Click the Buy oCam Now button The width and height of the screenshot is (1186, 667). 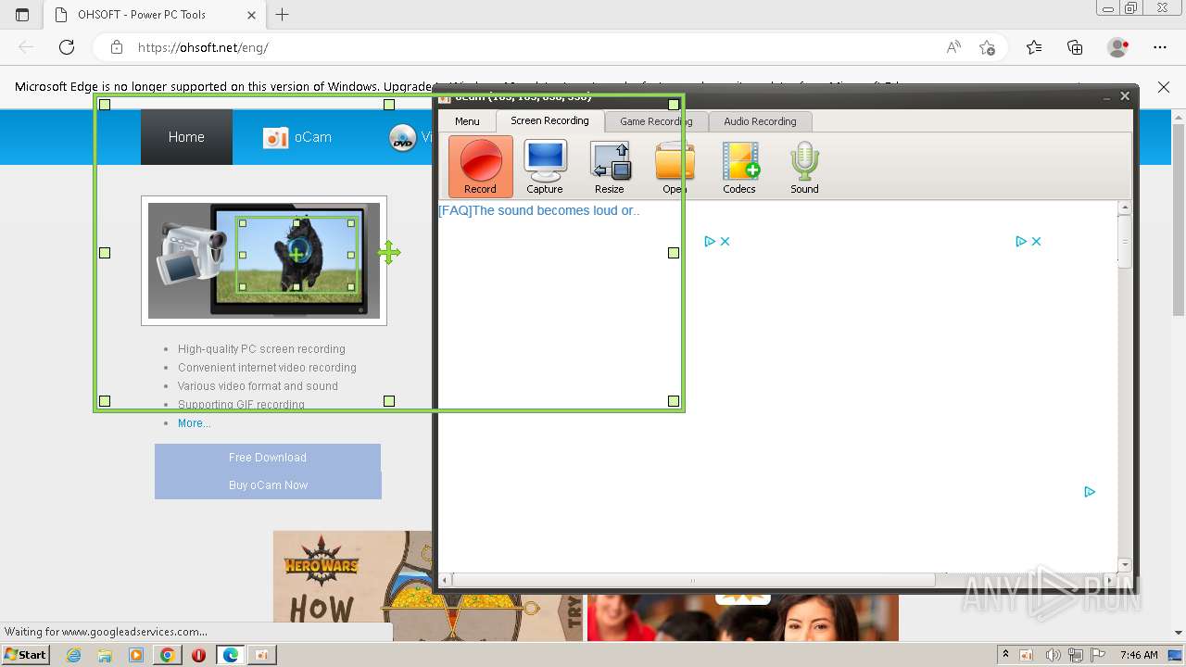[268, 485]
